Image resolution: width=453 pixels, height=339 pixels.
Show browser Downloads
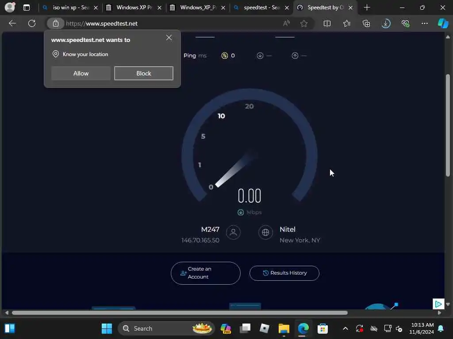pos(386,23)
